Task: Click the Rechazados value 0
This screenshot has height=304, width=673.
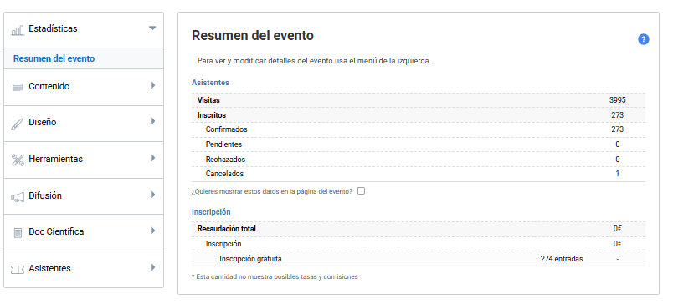Action: click(618, 160)
